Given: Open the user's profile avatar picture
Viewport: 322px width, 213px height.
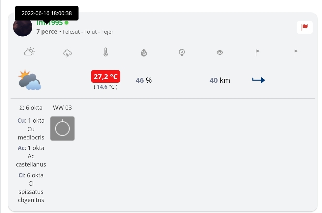Looking at the screenshot, I should click(22, 27).
